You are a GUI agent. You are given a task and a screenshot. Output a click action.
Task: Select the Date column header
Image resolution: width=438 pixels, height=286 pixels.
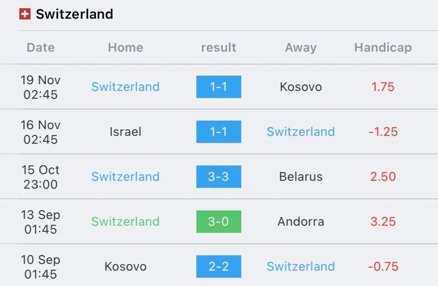pyautogui.click(x=41, y=47)
